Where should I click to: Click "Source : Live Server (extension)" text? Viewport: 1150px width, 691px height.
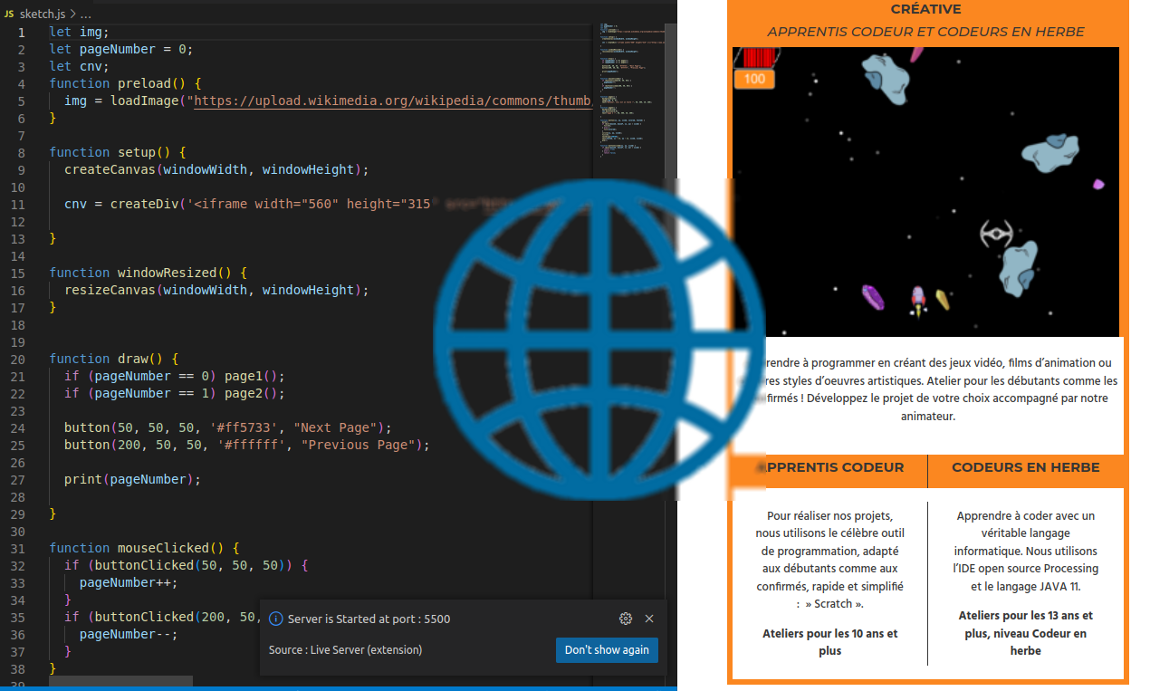pyautogui.click(x=345, y=650)
